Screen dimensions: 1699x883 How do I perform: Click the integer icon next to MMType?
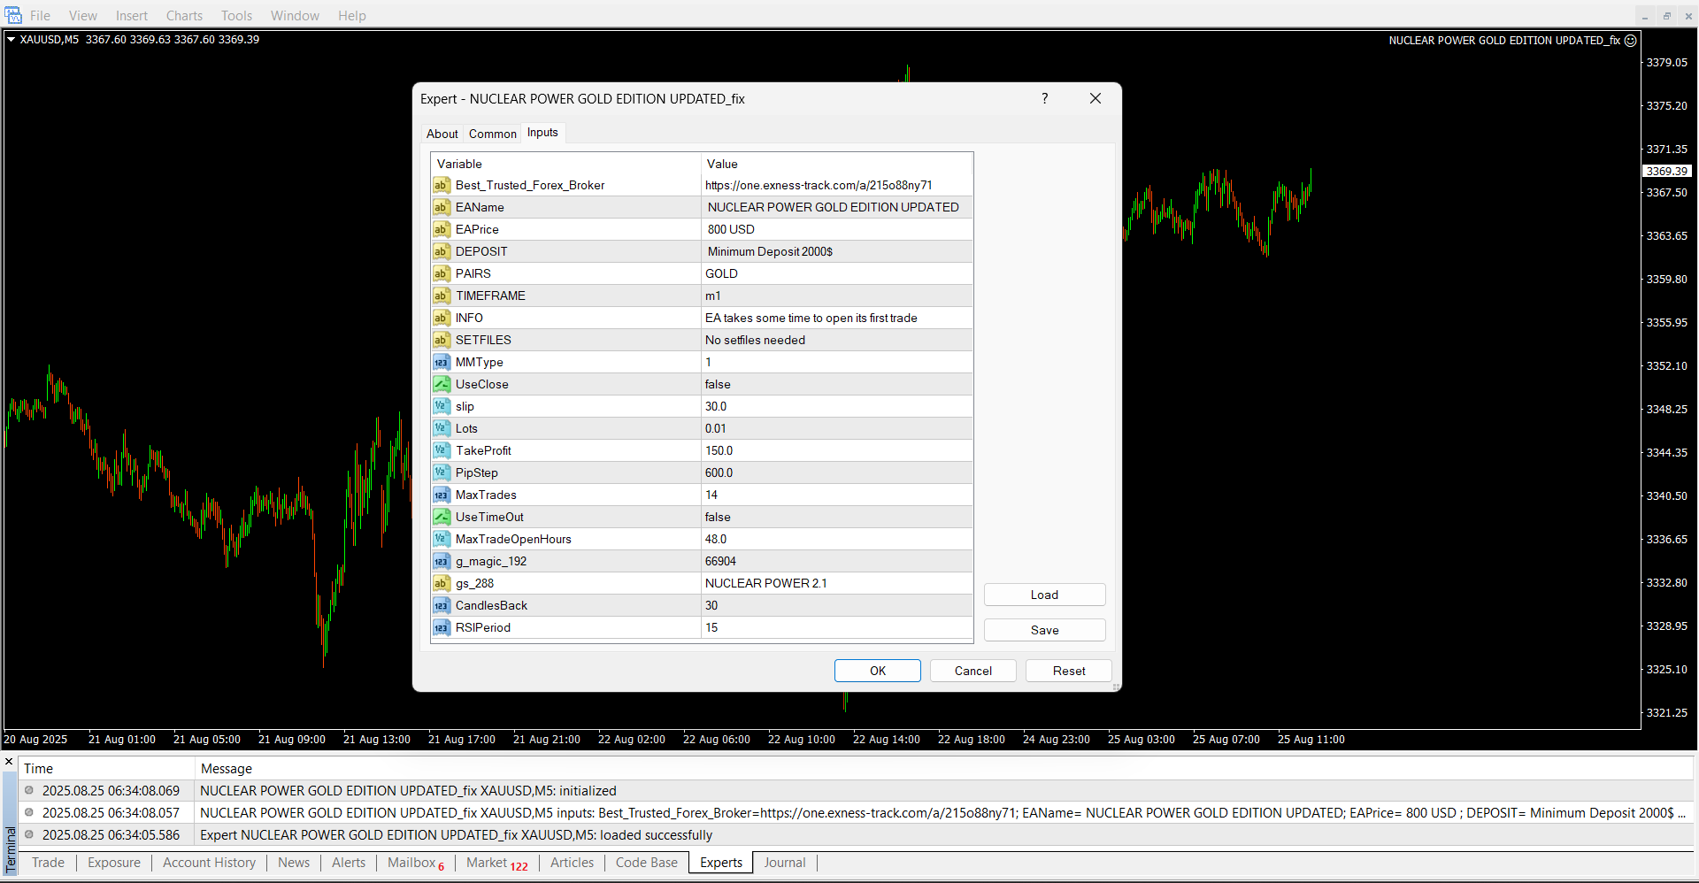(441, 362)
